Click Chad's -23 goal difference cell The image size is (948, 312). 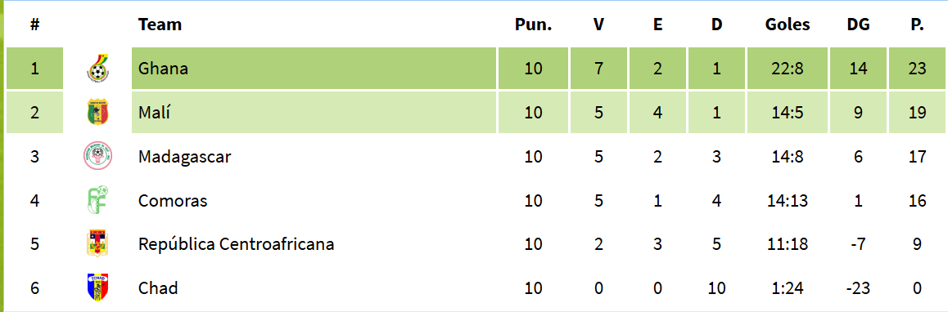[x=858, y=288]
